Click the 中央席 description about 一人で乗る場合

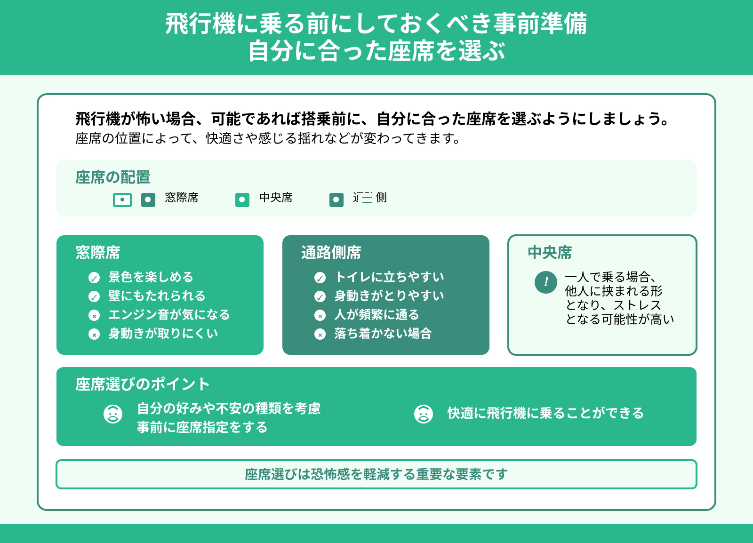619,298
